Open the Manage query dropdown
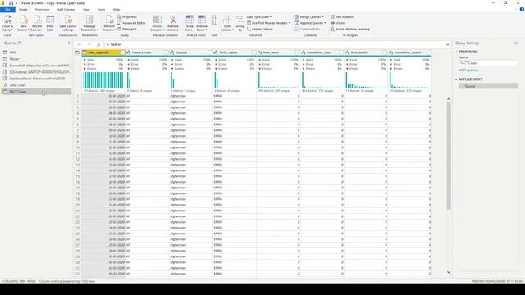Image resolution: width=525 pixels, height=295 pixels. click(x=127, y=29)
